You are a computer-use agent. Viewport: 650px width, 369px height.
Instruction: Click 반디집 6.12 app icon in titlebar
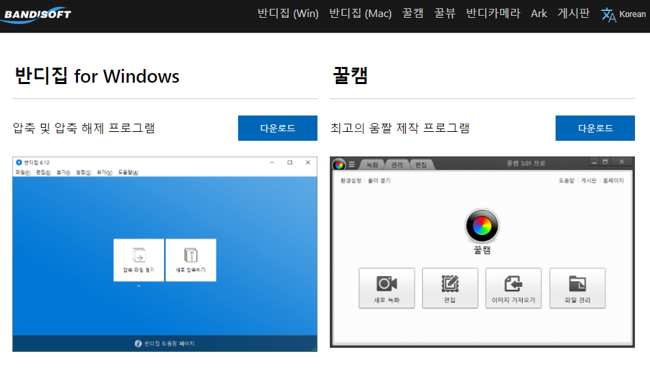click(18, 163)
